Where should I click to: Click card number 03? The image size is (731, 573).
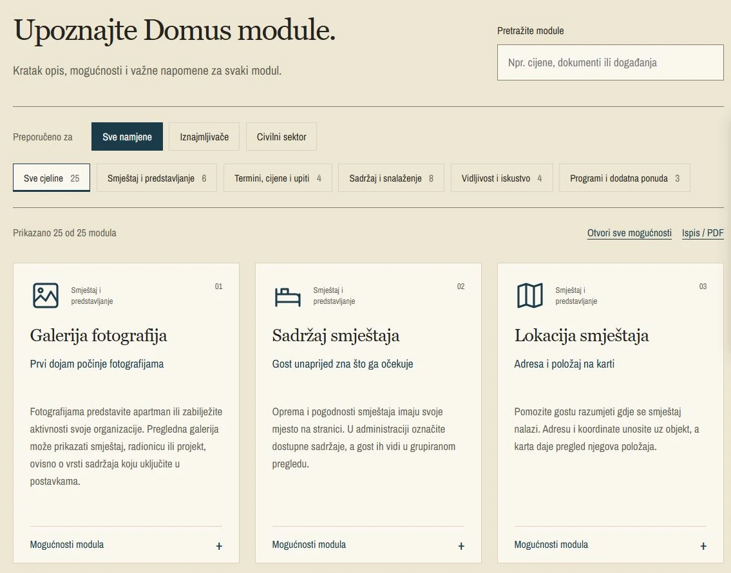click(x=703, y=286)
